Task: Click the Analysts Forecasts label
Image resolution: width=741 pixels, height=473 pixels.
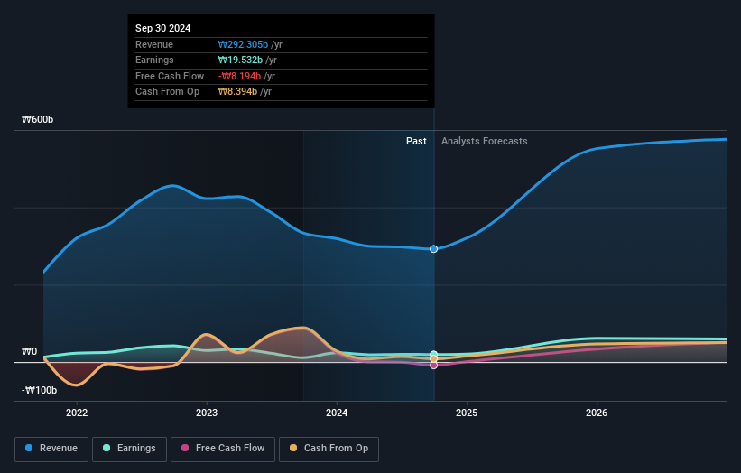Action: pos(485,142)
